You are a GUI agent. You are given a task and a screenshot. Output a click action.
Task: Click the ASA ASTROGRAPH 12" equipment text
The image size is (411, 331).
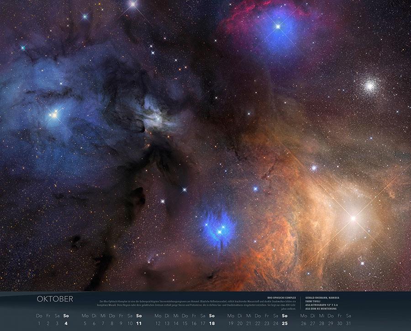coord(323,305)
